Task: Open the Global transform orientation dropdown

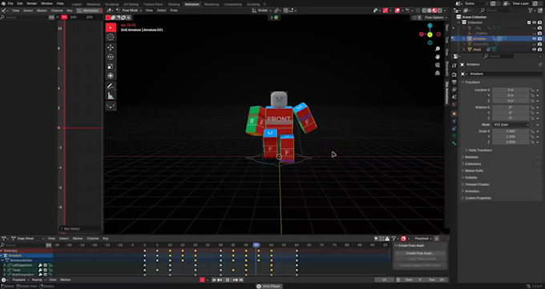Action: pyautogui.click(x=262, y=10)
